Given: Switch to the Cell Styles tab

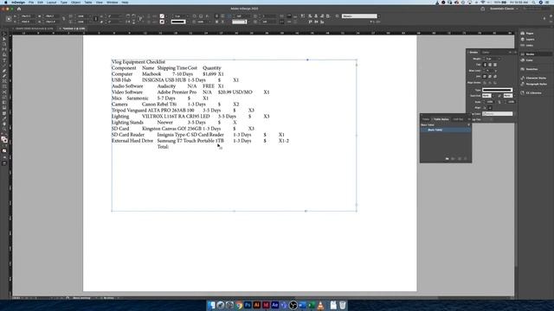Looking at the screenshot, I should [458, 119].
